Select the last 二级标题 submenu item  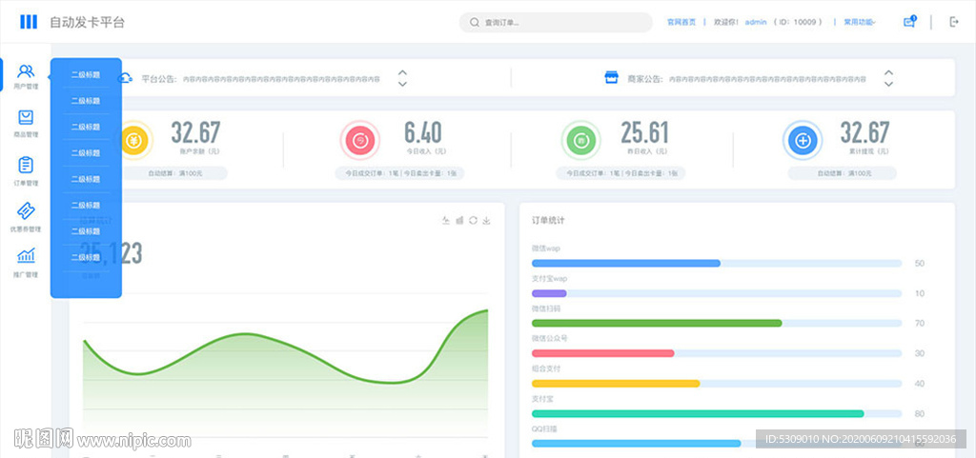point(86,257)
